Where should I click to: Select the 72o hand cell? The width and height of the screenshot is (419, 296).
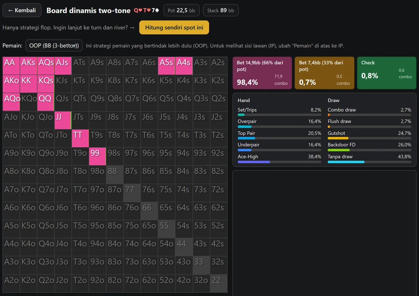pos(132,283)
